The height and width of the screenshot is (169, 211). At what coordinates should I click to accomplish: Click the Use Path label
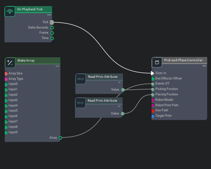click(x=162, y=110)
